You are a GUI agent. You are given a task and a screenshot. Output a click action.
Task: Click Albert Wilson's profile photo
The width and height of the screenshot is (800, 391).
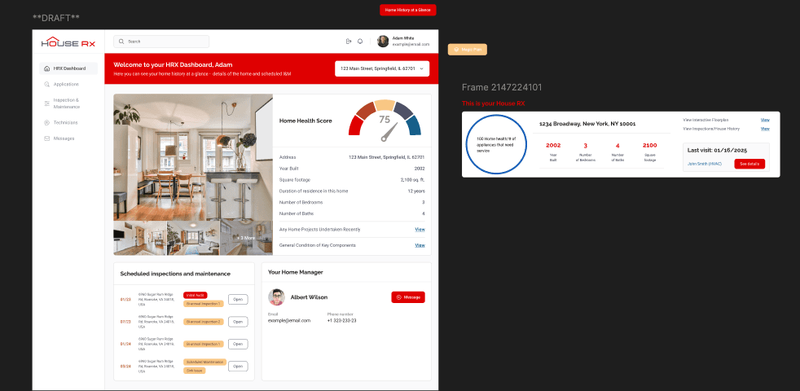[277, 297]
